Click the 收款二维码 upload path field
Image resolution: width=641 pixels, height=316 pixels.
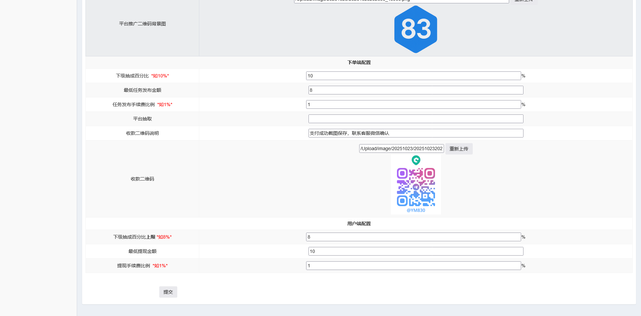point(401,148)
